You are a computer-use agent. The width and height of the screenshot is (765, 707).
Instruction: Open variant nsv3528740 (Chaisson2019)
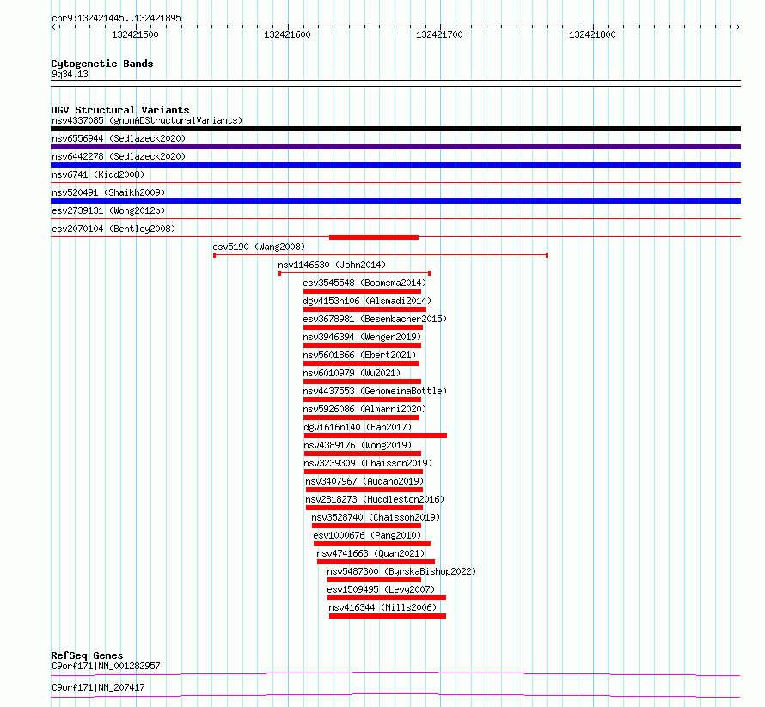376,517
